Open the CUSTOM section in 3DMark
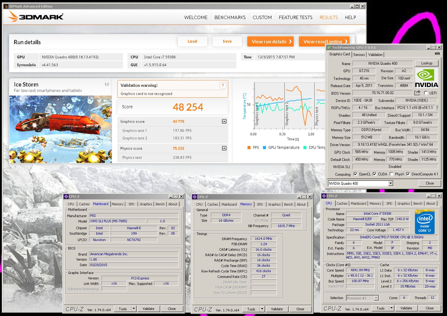Viewport: 447px width, 316px height. (262, 18)
